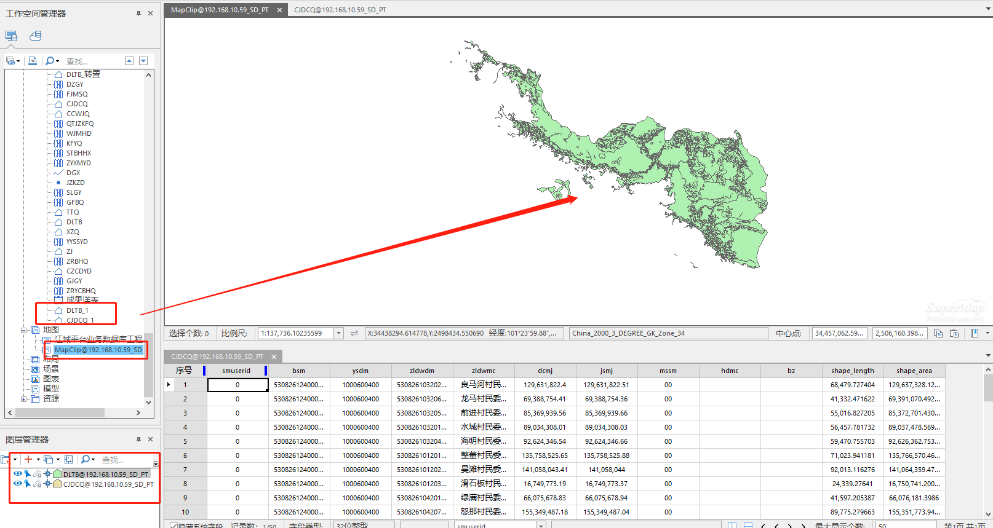Expand the 资源 tree node
The width and height of the screenshot is (993, 528).
pos(24,399)
